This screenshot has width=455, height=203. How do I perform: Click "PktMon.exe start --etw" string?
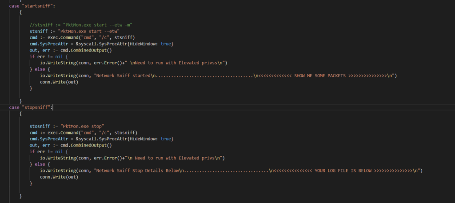[89, 32]
